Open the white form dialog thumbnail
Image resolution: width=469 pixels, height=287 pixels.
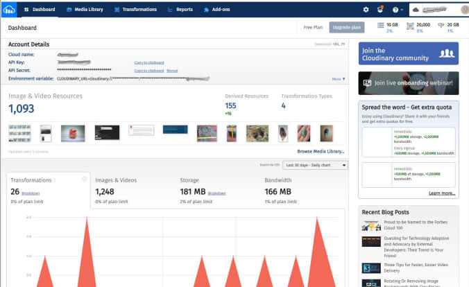[x=141, y=130]
